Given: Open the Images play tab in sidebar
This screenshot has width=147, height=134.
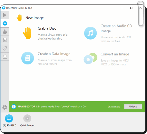Looking at the screenshot, I should tap(5, 15).
